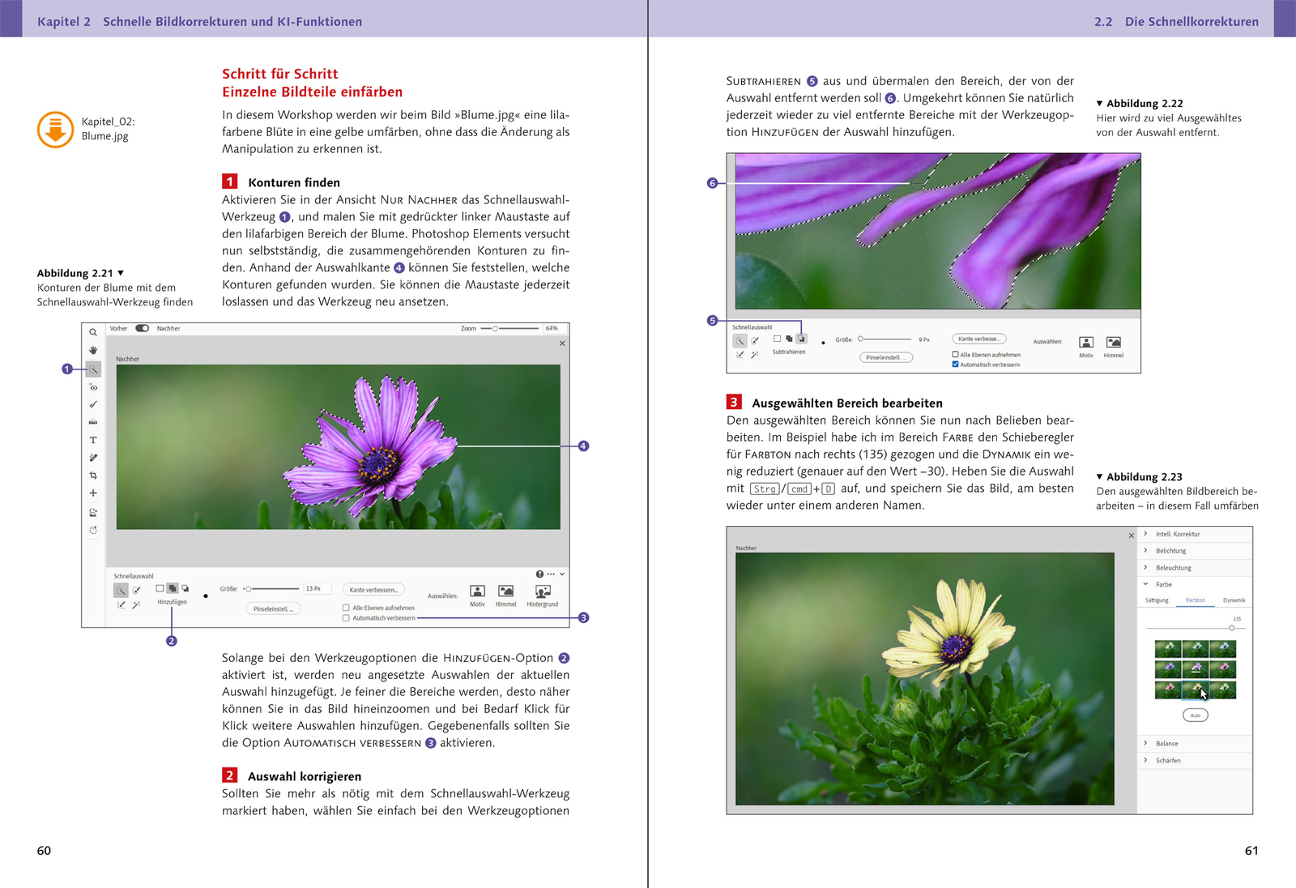The image size is (1296, 888).
Task: Click the Farbton slider handle at 135
Action: 1232,628
